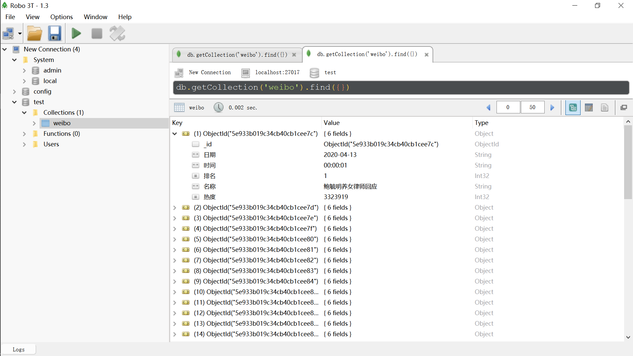Click the value 3323919
633x356 pixels.
336,197
